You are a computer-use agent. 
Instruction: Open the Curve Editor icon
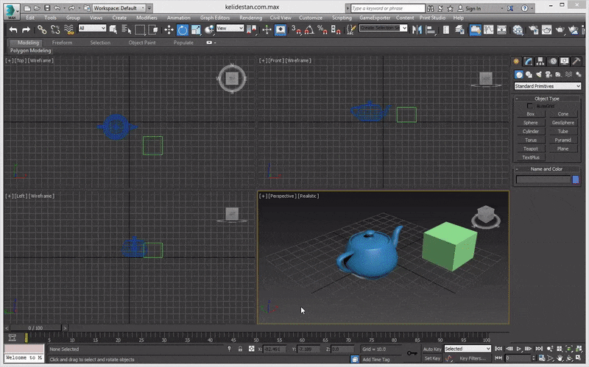[x=488, y=29]
